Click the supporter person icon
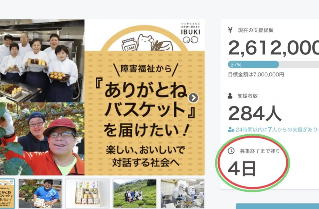Viewport: 319px width, 209px height. pos(230,96)
